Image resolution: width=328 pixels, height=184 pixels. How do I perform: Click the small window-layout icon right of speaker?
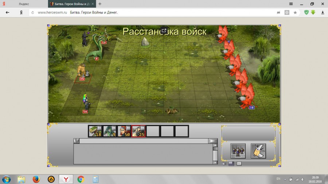[239, 164]
